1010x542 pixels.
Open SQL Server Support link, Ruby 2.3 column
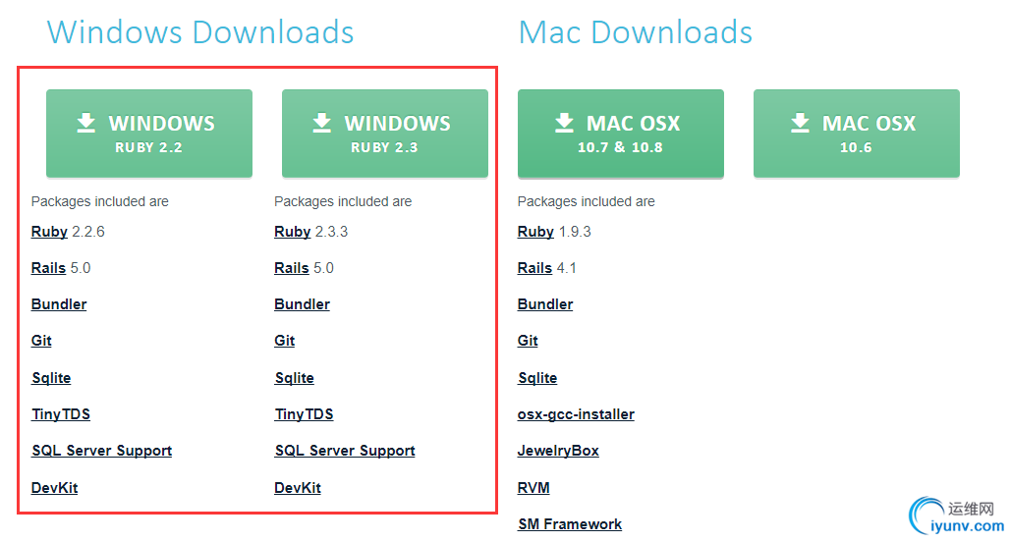345,451
